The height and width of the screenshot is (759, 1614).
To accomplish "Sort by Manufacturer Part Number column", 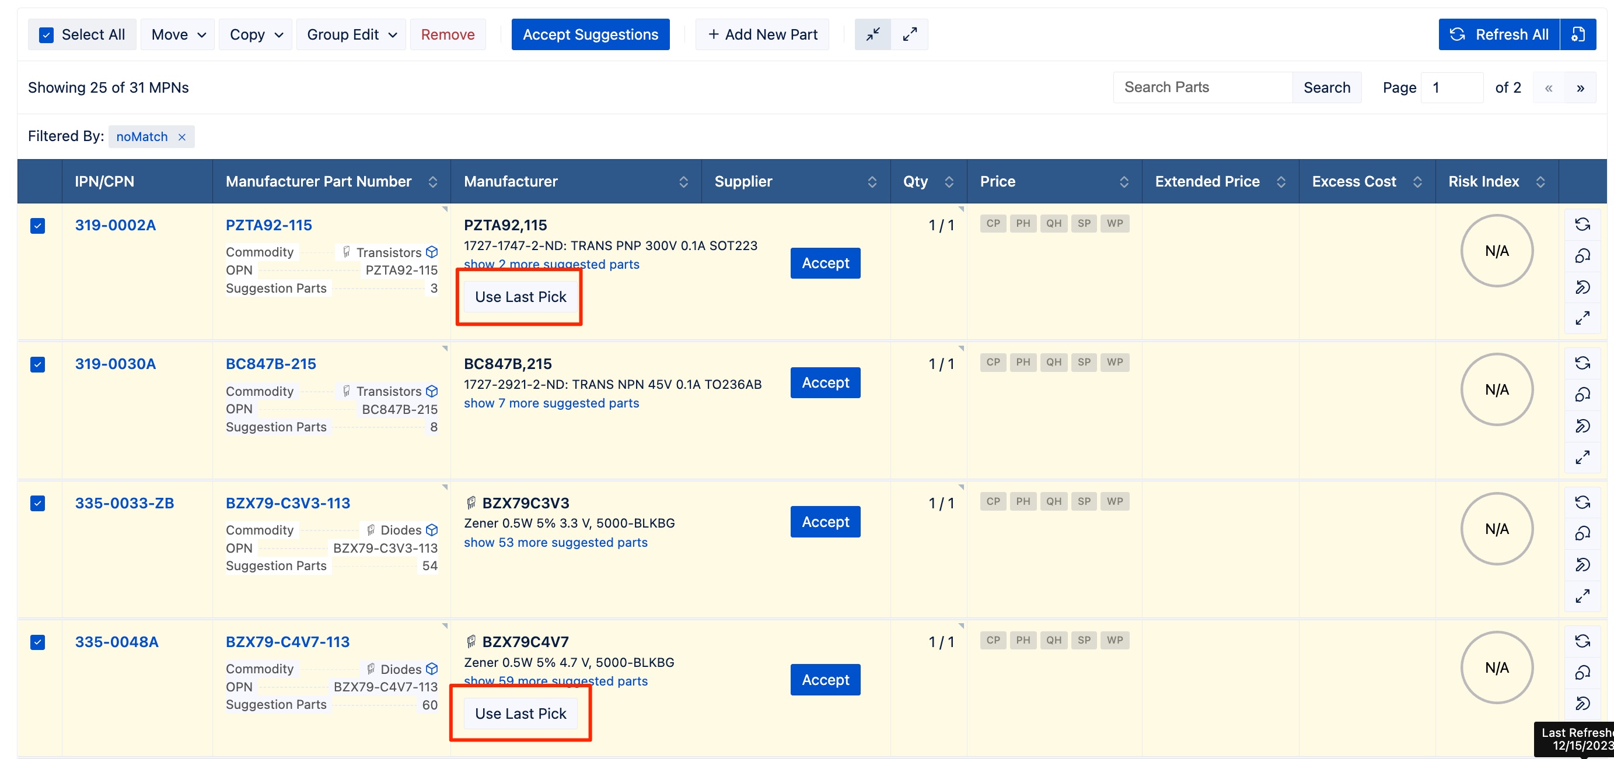I will (432, 182).
